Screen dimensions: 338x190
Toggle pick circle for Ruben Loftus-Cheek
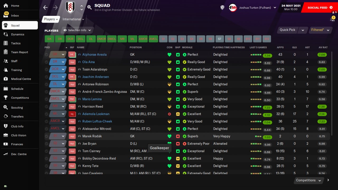click(x=46, y=121)
